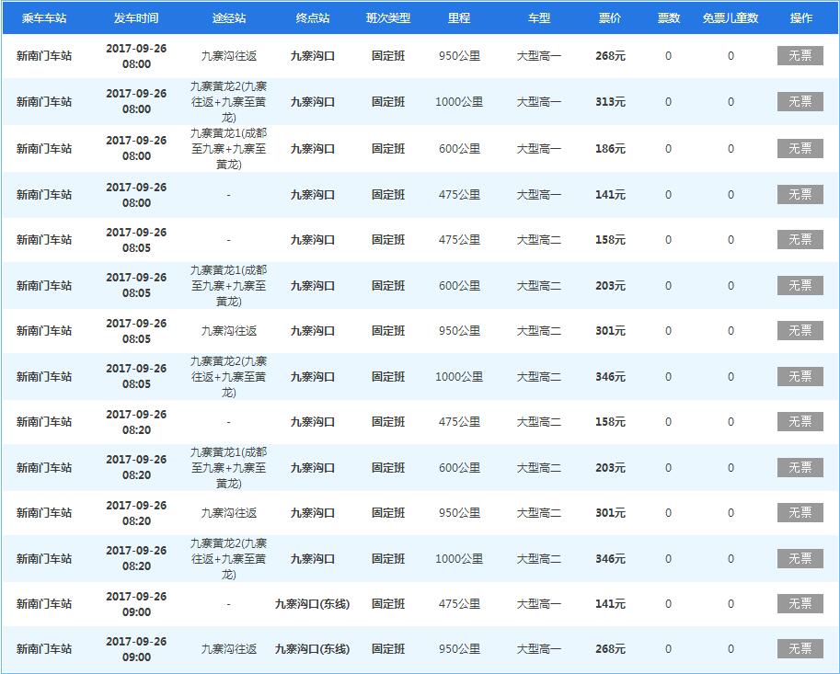Select 268元 price in the 08:00 row
840x674 pixels.
pos(610,56)
